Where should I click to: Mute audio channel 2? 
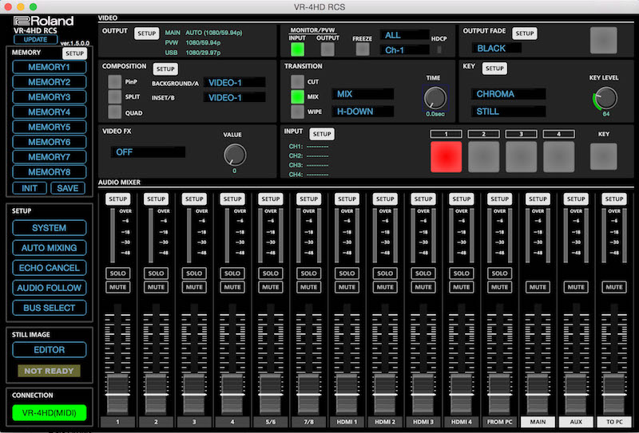coord(156,287)
